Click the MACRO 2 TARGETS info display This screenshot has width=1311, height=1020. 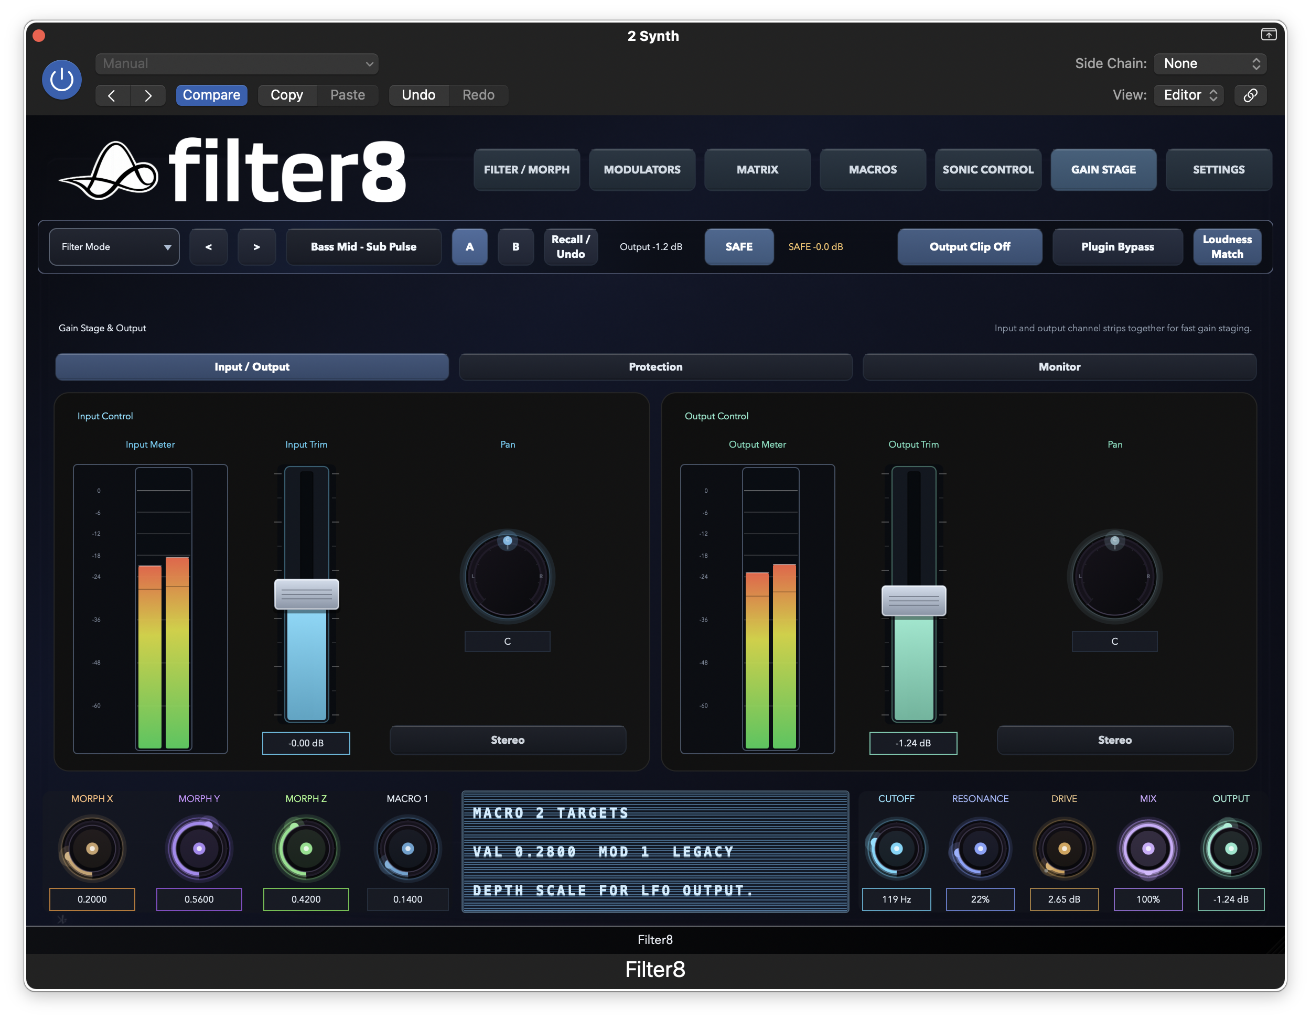(655, 851)
